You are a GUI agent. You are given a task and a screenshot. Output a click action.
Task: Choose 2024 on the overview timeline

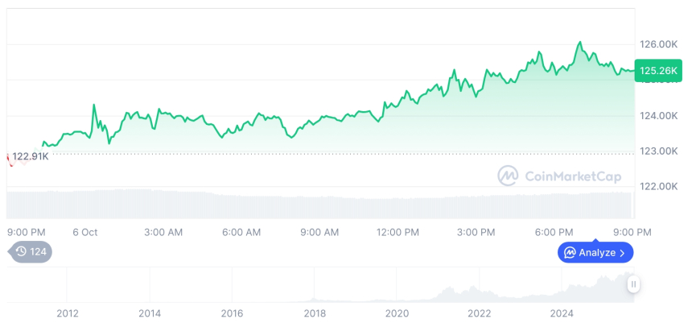tap(562, 313)
